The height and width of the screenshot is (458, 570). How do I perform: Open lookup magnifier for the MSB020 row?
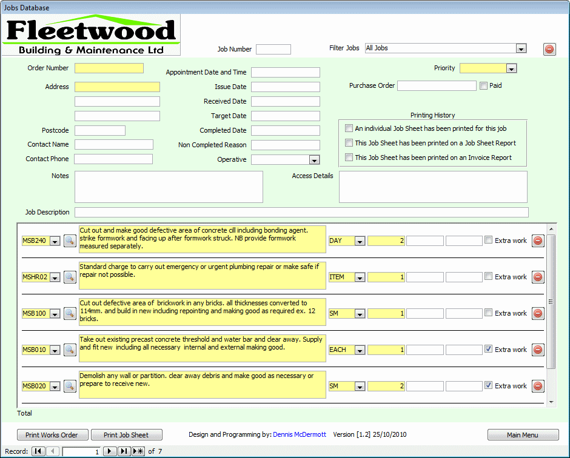click(x=70, y=386)
